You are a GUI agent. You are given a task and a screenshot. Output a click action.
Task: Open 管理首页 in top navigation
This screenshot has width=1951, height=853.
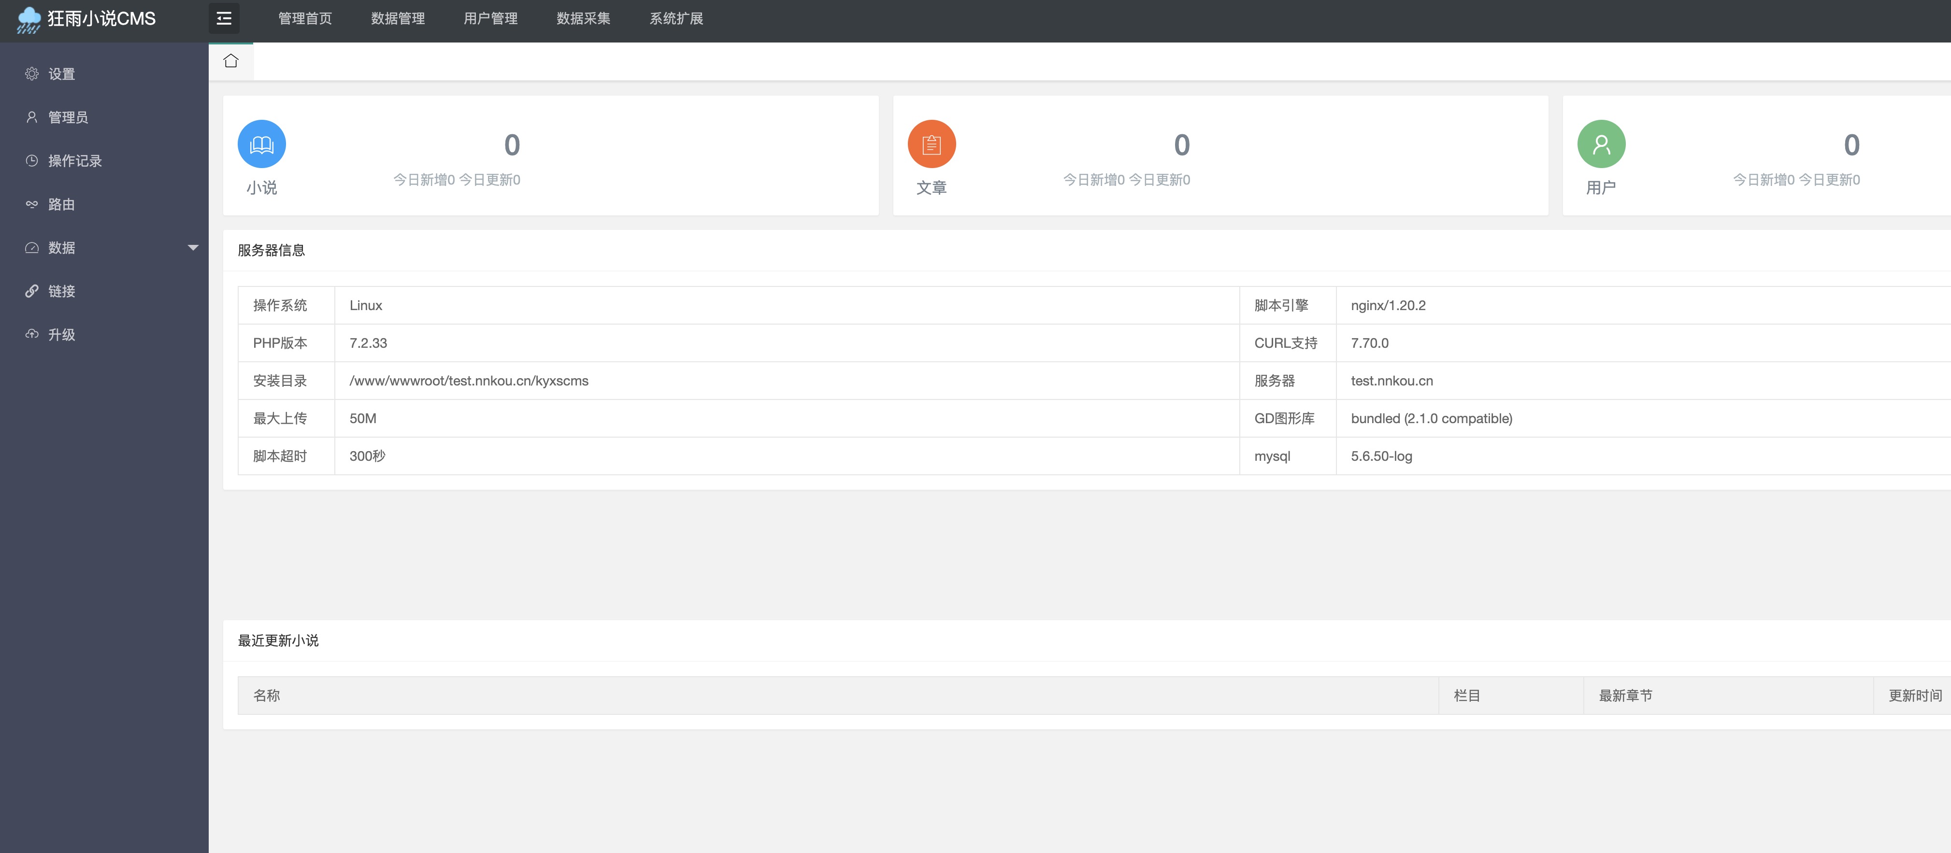coord(304,19)
